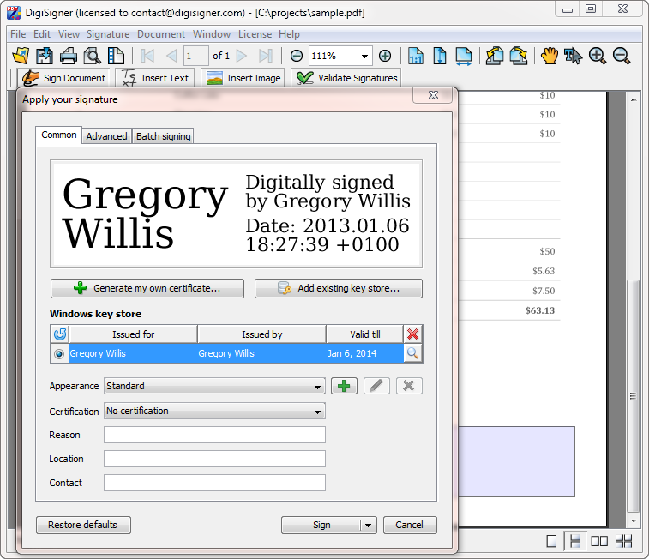The width and height of the screenshot is (649, 559).
Task: Click the page number input field
Action: (195, 56)
